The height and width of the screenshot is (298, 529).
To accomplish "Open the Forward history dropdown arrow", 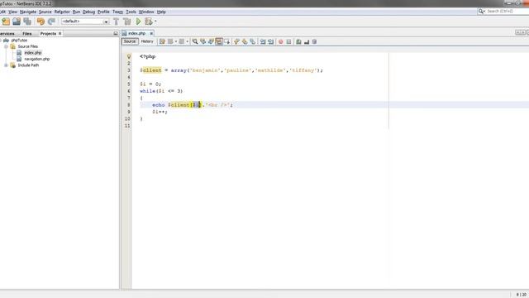I will [x=188, y=41].
